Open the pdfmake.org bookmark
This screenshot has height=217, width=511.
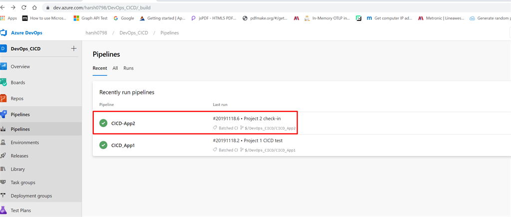click(265, 18)
